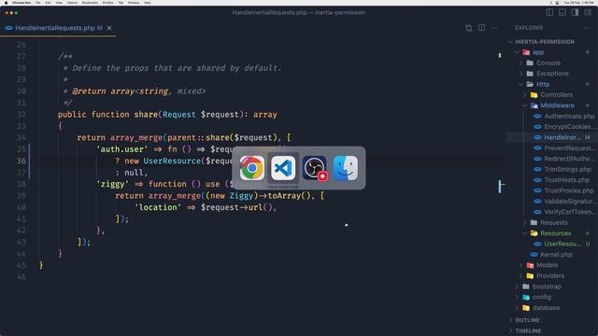Click the share function name on line 32
This screenshot has width=598, height=336.
(146, 114)
